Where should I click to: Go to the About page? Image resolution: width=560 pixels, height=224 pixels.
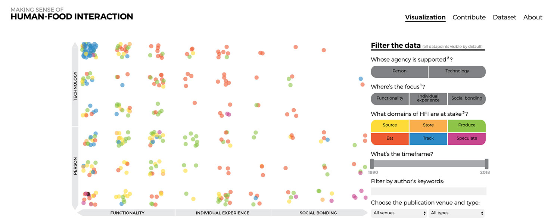click(x=533, y=17)
